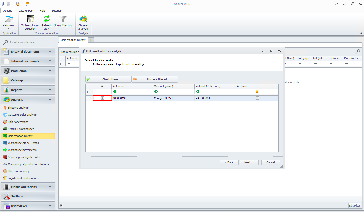Switch to the Data export tab
The width and height of the screenshot is (364, 212).
tap(26, 11)
